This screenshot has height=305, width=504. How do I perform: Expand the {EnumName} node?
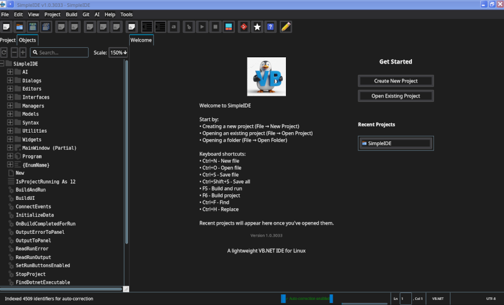[x=10, y=165]
